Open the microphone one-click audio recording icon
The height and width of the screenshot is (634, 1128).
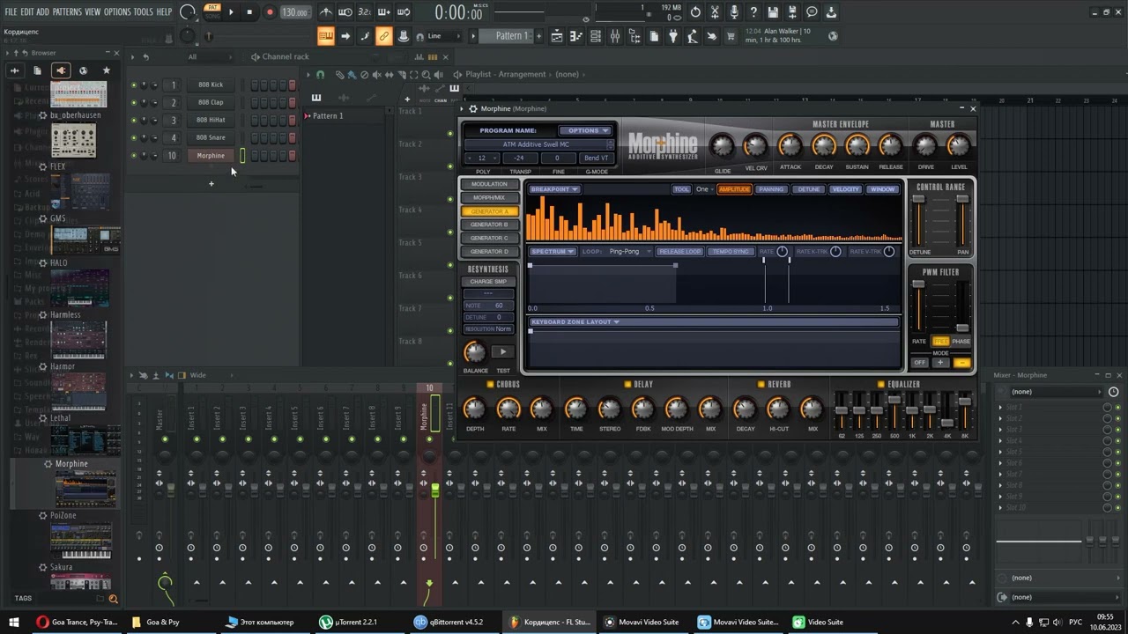coord(734,12)
